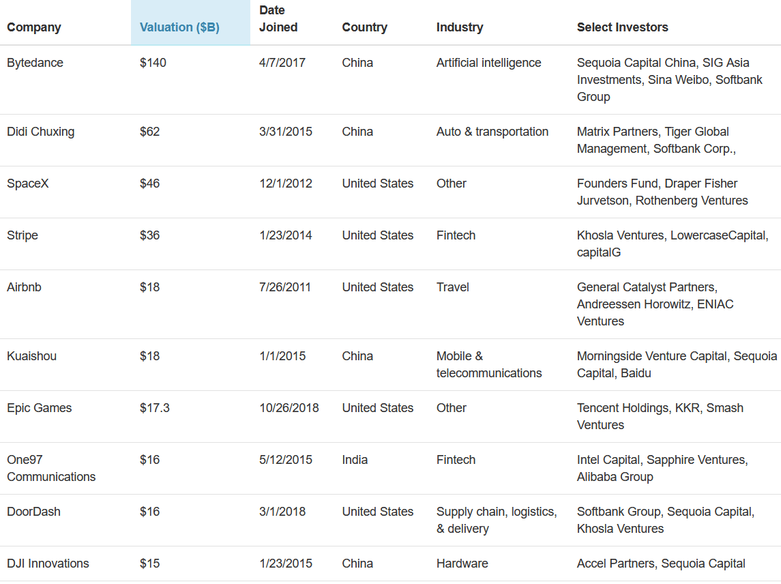Viewport: 781px width, 584px height.
Task: Click Bytedance's $140 valuation cell
Action: coord(153,63)
